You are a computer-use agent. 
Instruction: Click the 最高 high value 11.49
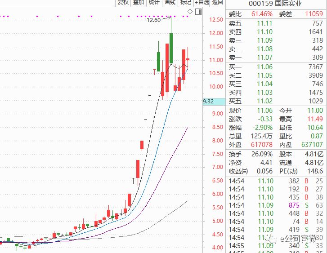point(315,119)
